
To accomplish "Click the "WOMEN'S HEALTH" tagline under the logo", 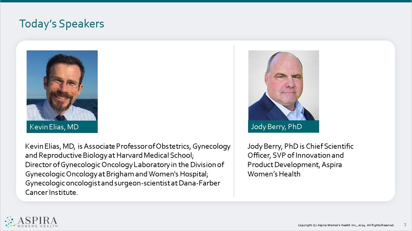I will click(37, 226).
